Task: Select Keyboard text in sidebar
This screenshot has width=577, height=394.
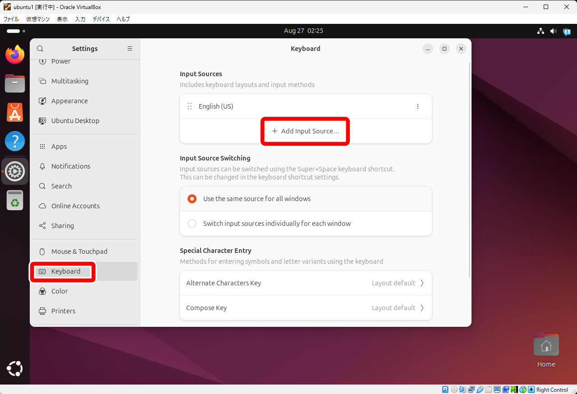Action: coord(66,271)
